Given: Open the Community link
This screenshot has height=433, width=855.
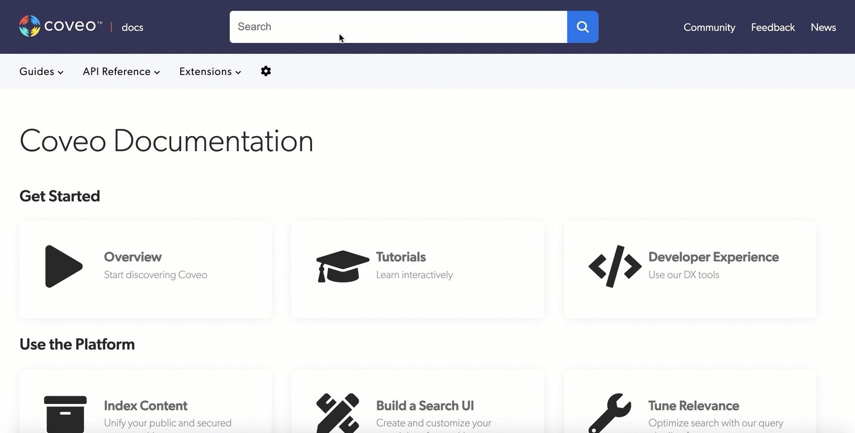Looking at the screenshot, I should (x=709, y=27).
